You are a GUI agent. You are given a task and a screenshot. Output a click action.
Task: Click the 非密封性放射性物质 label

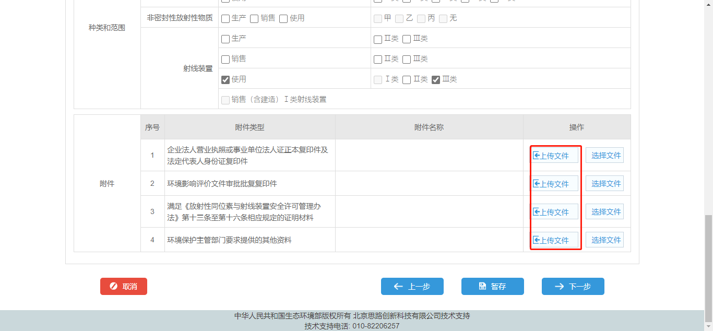point(180,18)
